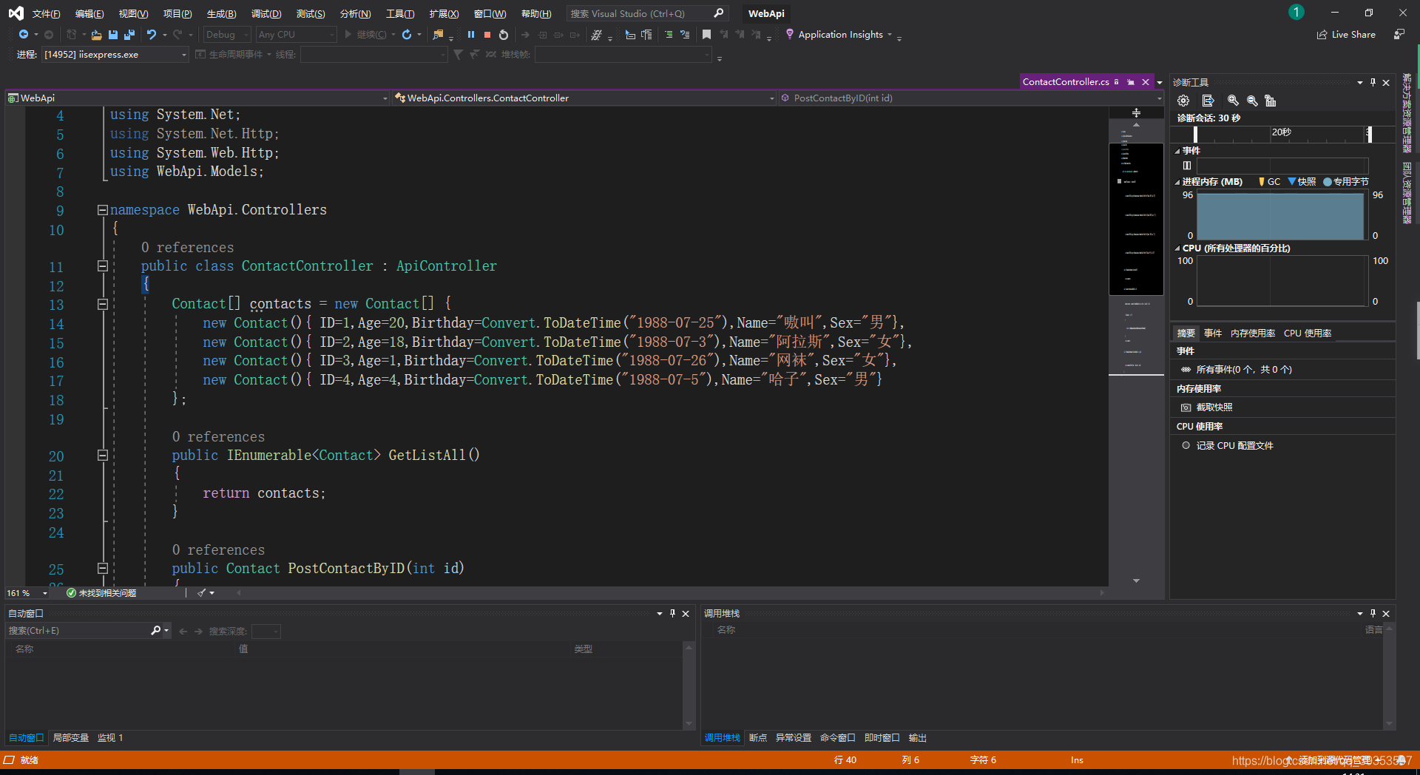Click the right timeline selection handle
Viewport: 1420px width, 775px height.
coord(1369,134)
